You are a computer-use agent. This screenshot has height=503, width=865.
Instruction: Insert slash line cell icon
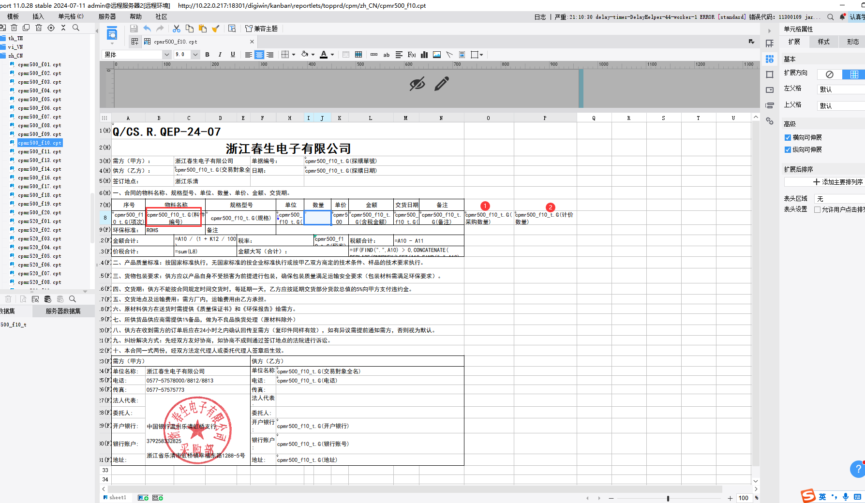point(449,55)
